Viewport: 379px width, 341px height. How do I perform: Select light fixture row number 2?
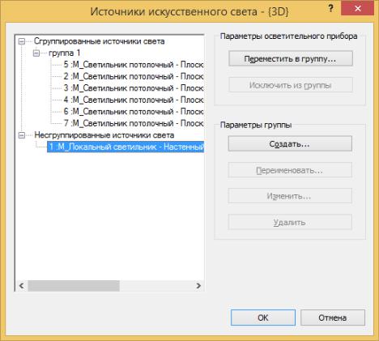pos(134,76)
